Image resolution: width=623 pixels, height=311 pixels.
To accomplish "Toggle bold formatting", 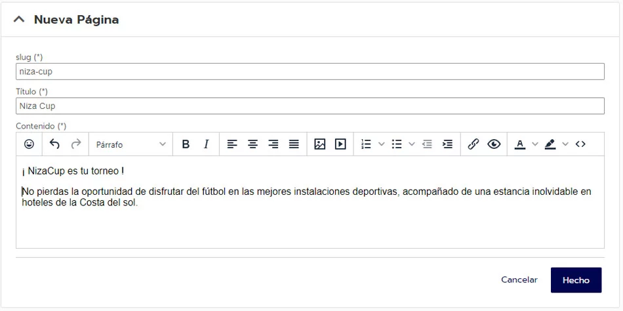I will point(186,144).
